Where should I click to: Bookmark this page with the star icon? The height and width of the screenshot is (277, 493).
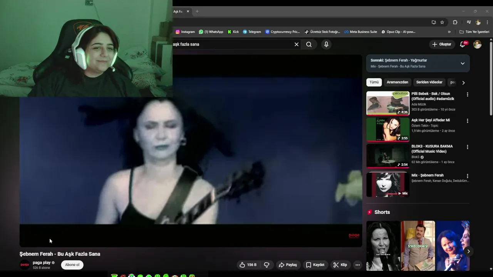click(x=442, y=22)
